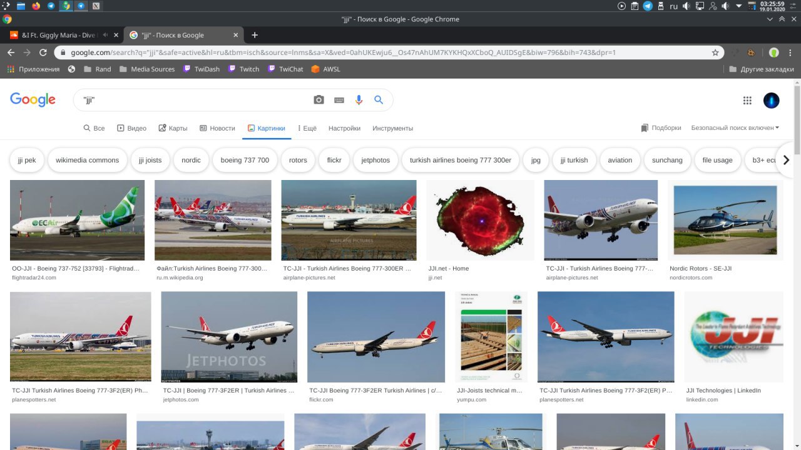The image size is (801, 450).
Task: Open the file manager taskbar icon
Action: (21, 6)
